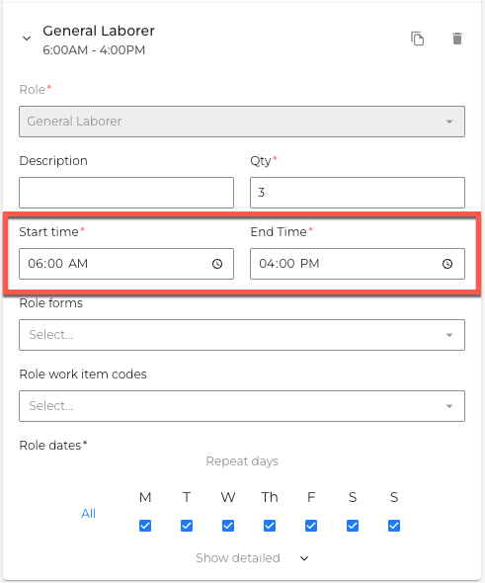Screen dimensions: 485x583
Task: Toggle the Sunday repeat day checkbox
Action: 394,526
